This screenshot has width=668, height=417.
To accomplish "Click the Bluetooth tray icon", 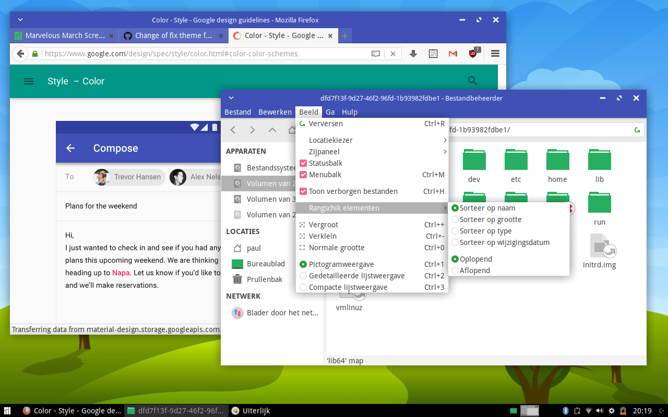I will pos(565,411).
